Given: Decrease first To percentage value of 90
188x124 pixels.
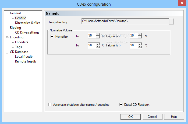Looking at the screenshot, I should coord(98,37).
